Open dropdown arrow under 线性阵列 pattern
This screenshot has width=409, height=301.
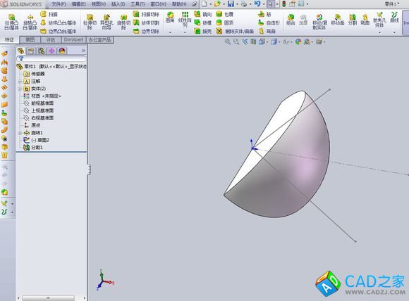185,32
